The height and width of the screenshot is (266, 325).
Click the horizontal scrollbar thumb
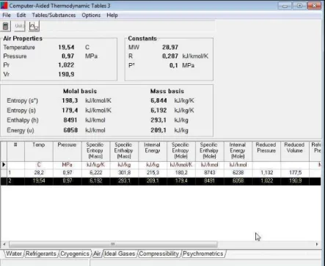[x=113, y=244]
